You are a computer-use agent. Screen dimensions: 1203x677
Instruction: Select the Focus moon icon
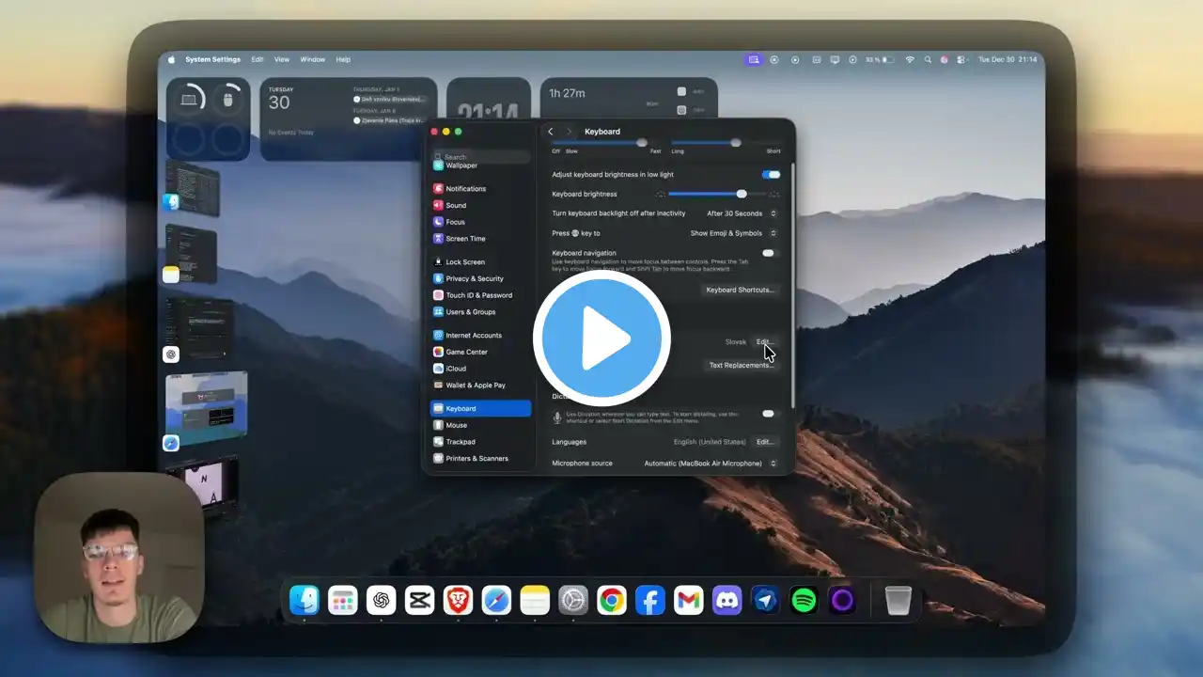(x=438, y=222)
